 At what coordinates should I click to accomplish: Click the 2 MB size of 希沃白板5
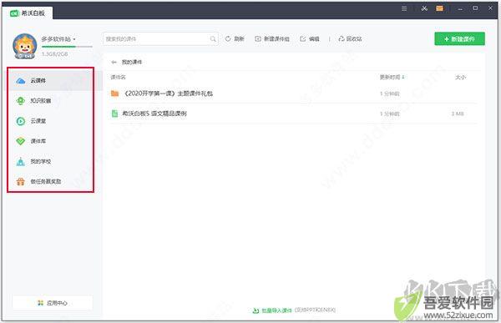point(458,114)
